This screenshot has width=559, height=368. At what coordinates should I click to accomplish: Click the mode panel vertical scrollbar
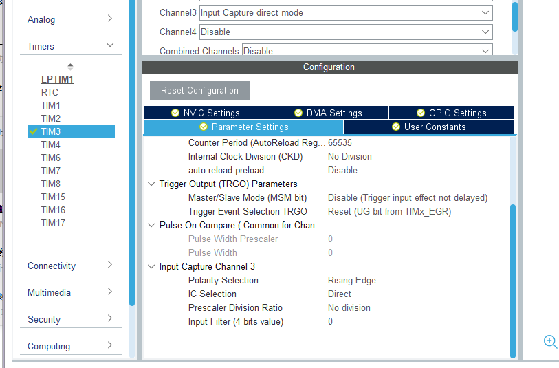tap(515, 17)
